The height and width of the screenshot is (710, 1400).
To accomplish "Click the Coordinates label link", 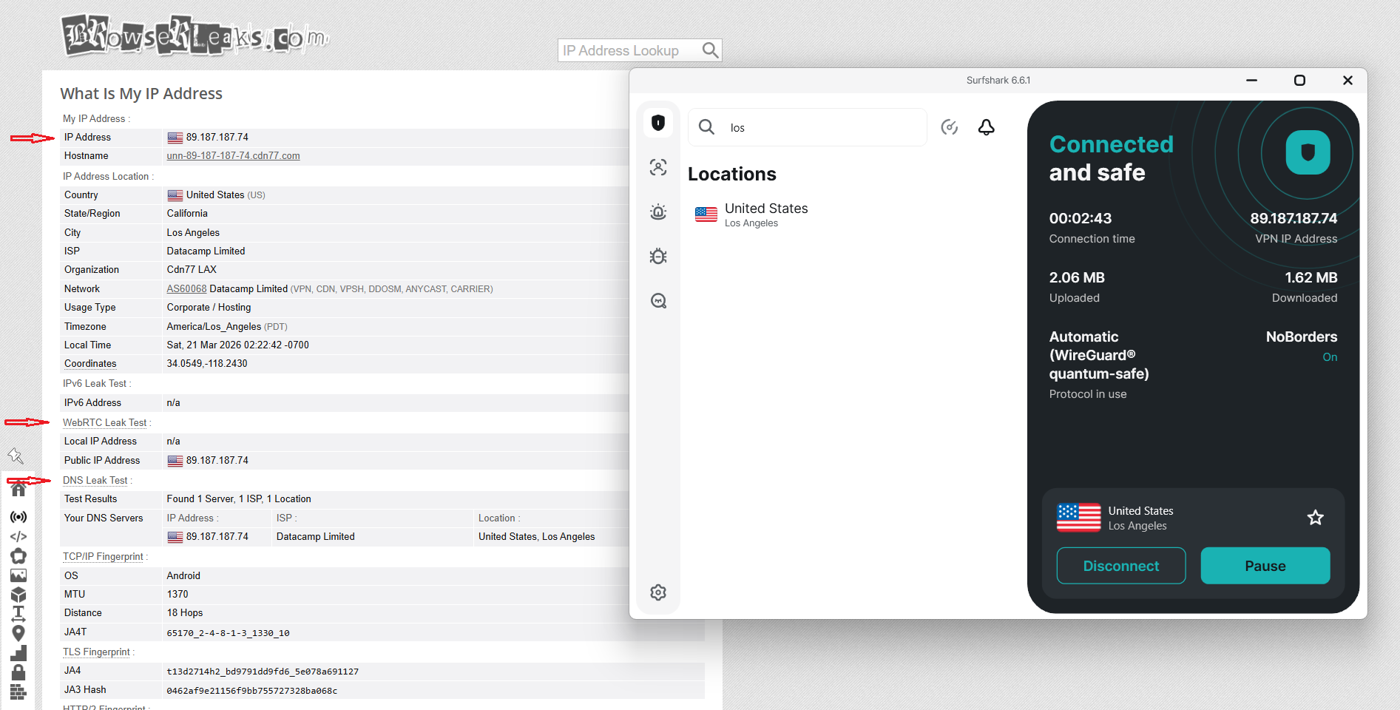I will tap(90, 364).
